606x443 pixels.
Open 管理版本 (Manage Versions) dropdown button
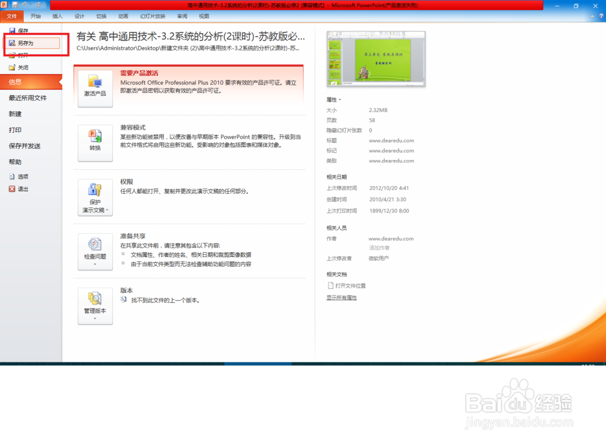click(95, 306)
